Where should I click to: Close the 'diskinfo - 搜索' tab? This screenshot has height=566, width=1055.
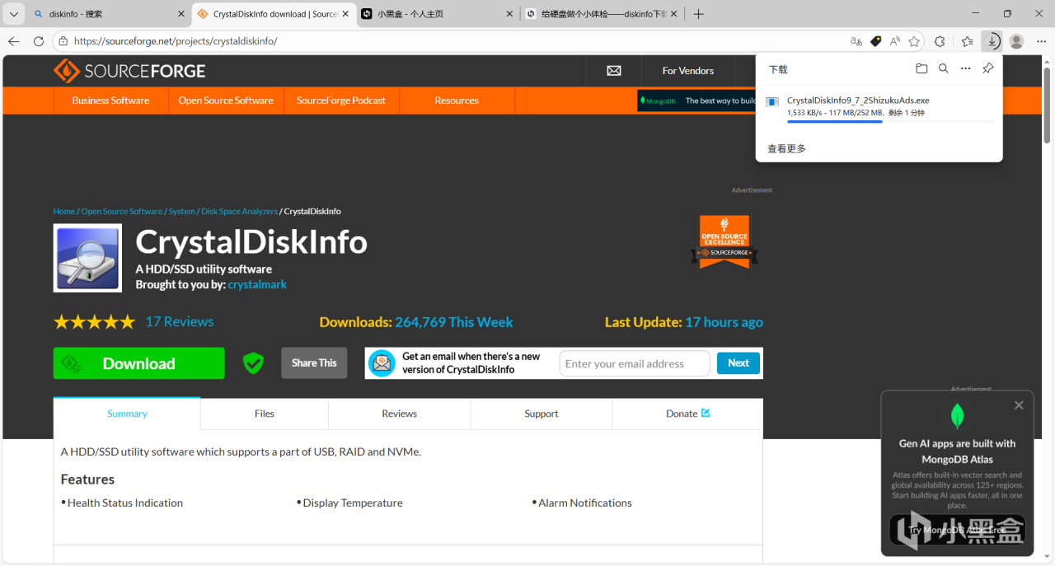coord(181,14)
